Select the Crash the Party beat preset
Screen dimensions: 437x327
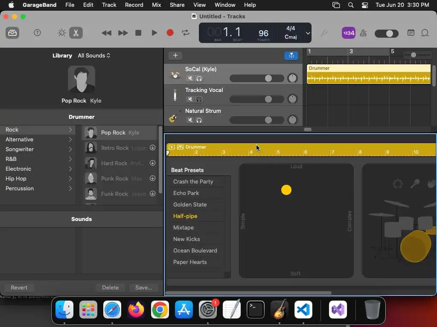193,181
